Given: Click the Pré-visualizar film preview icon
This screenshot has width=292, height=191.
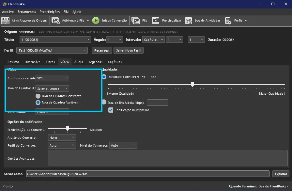Looking at the screenshot, I should tap(156, 21).
